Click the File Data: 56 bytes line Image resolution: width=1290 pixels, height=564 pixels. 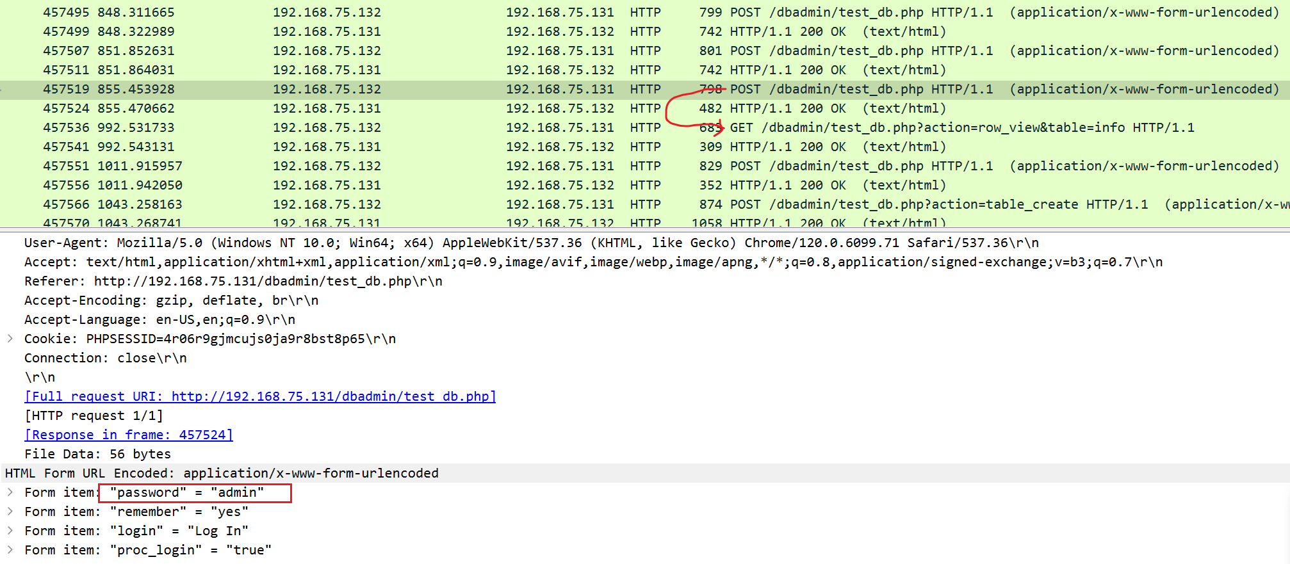pyautogui.click(x=97, y=454)
